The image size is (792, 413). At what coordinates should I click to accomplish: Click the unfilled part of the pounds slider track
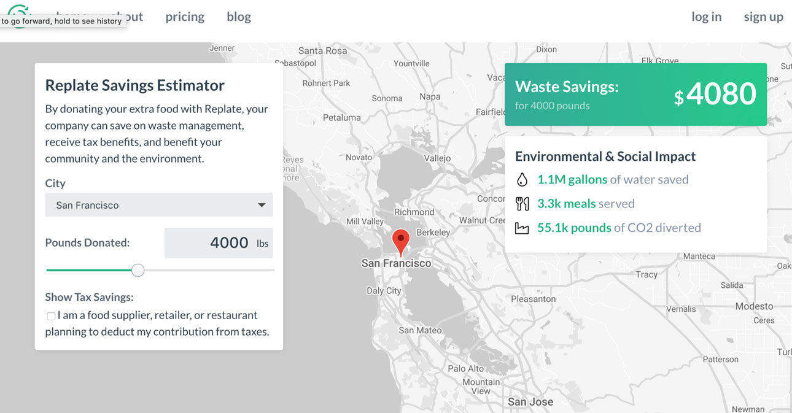coord(209,270)
